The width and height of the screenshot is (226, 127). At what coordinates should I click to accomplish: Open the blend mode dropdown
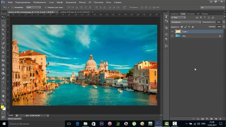[x=186, y=22]
